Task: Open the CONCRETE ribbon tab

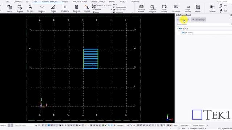Action: click(x=18, y=1)
